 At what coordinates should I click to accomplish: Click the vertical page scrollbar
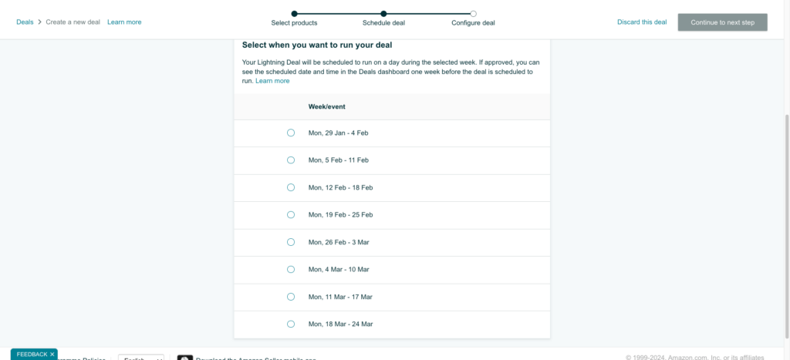(786, 226)
